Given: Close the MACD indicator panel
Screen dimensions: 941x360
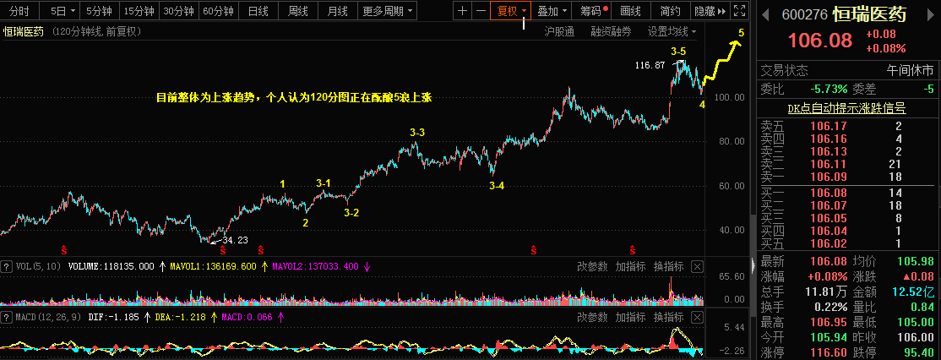Looking at the screenshot, I should click(697, 317).
